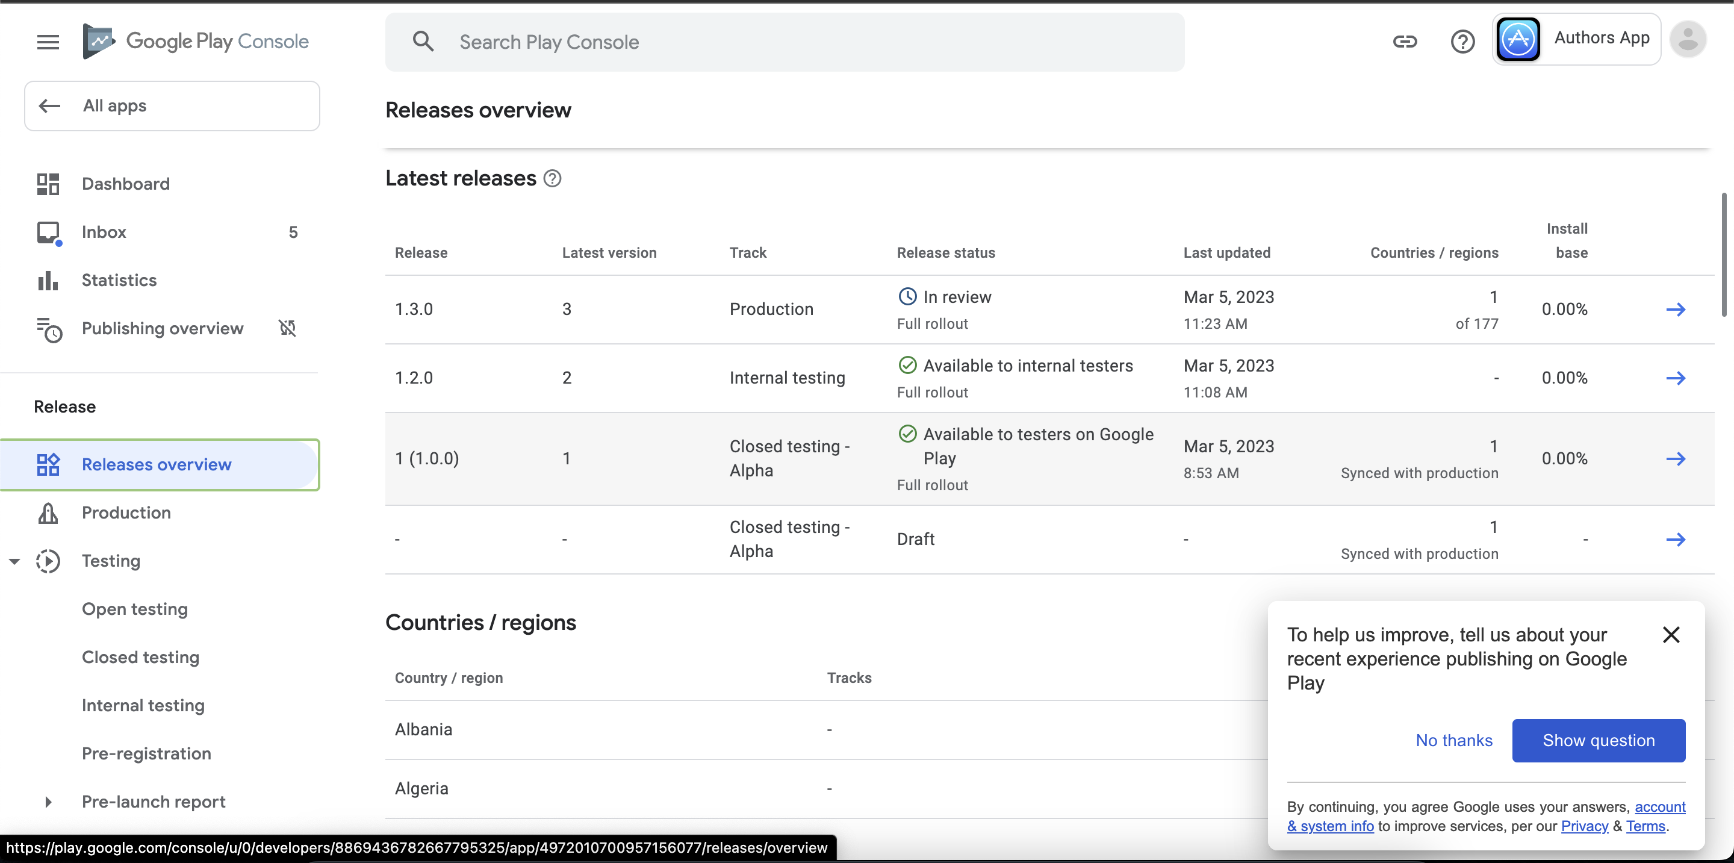Open the help question mark icon
The width and height of the screenshot is (1734, 863).
click(x=1462, y=42)
